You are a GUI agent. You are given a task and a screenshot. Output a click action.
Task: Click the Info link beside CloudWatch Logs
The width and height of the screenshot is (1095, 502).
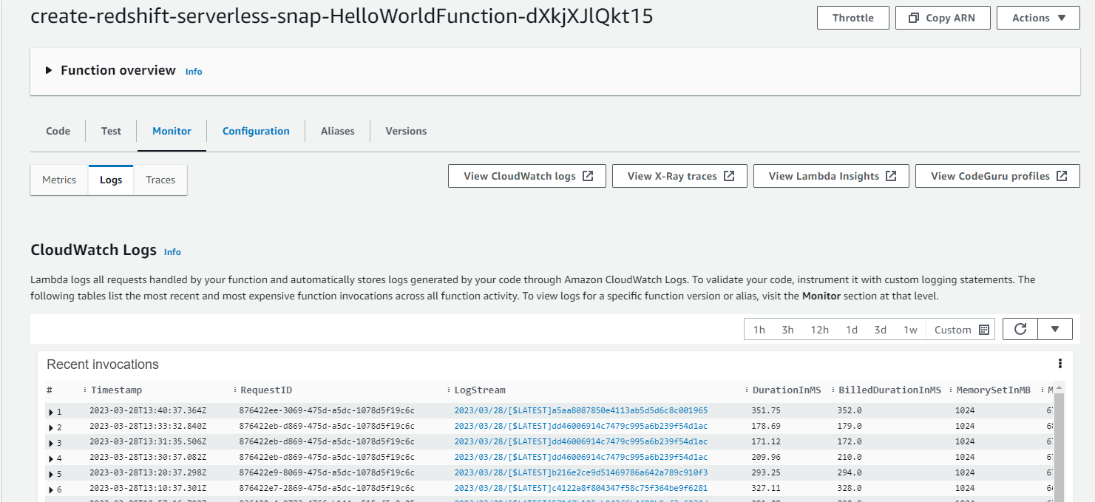click(172, 252)
